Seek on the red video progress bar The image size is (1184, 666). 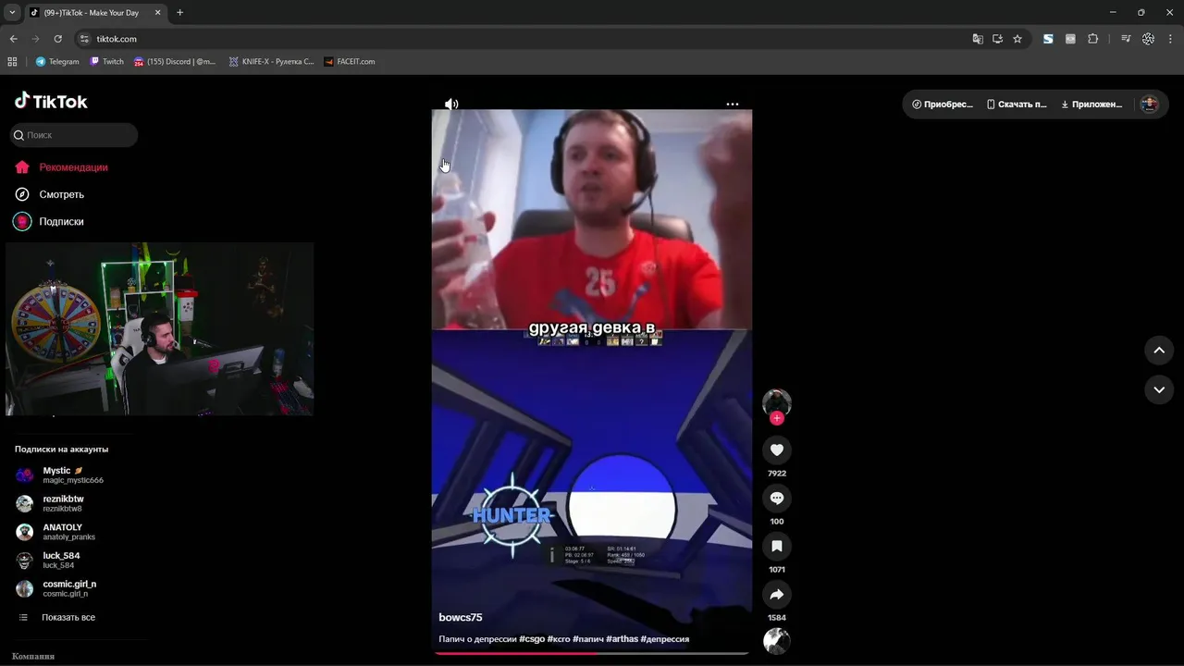592,653
